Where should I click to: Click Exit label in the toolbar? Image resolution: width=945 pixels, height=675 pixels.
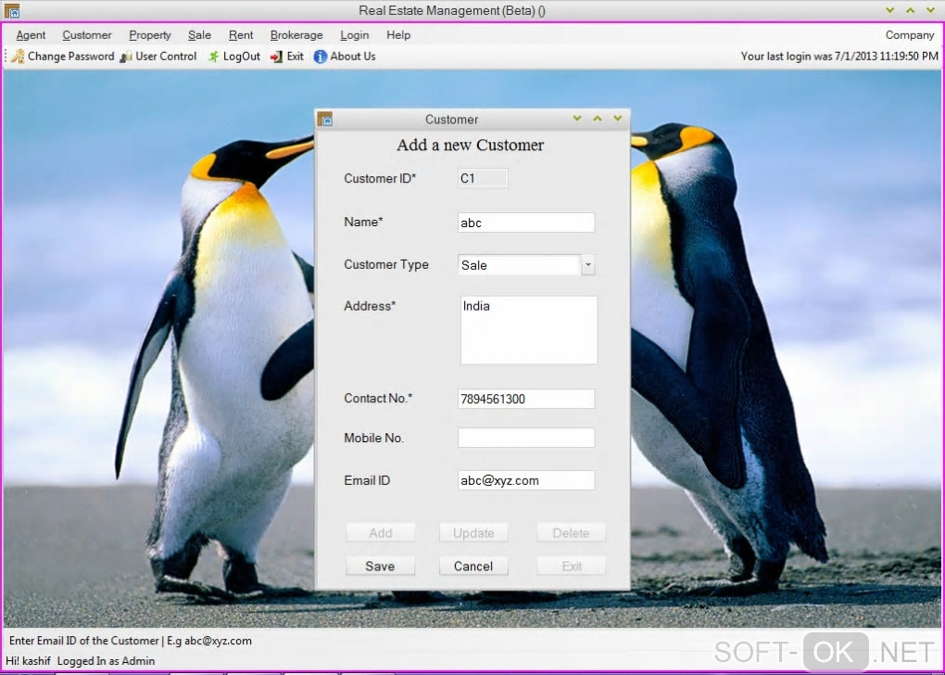pos(295,57)
